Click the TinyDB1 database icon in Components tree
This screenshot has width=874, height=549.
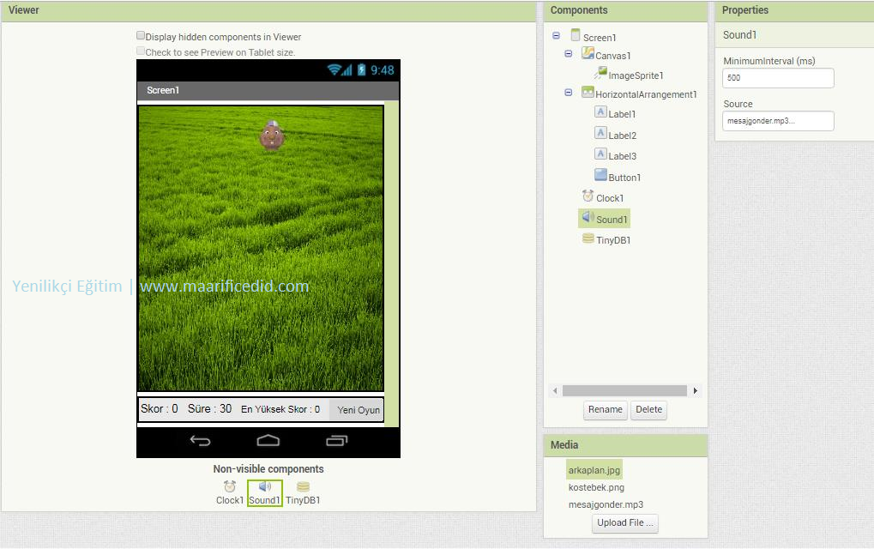[588, 238]
